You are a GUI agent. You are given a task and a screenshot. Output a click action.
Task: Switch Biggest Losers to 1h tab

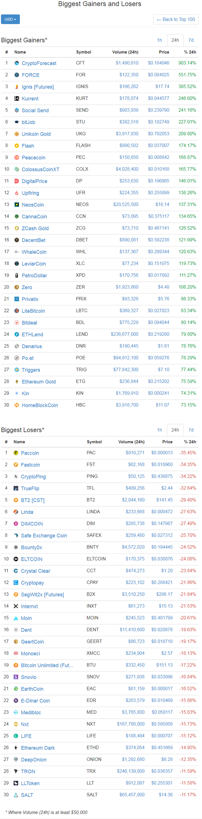click(159, 430)
